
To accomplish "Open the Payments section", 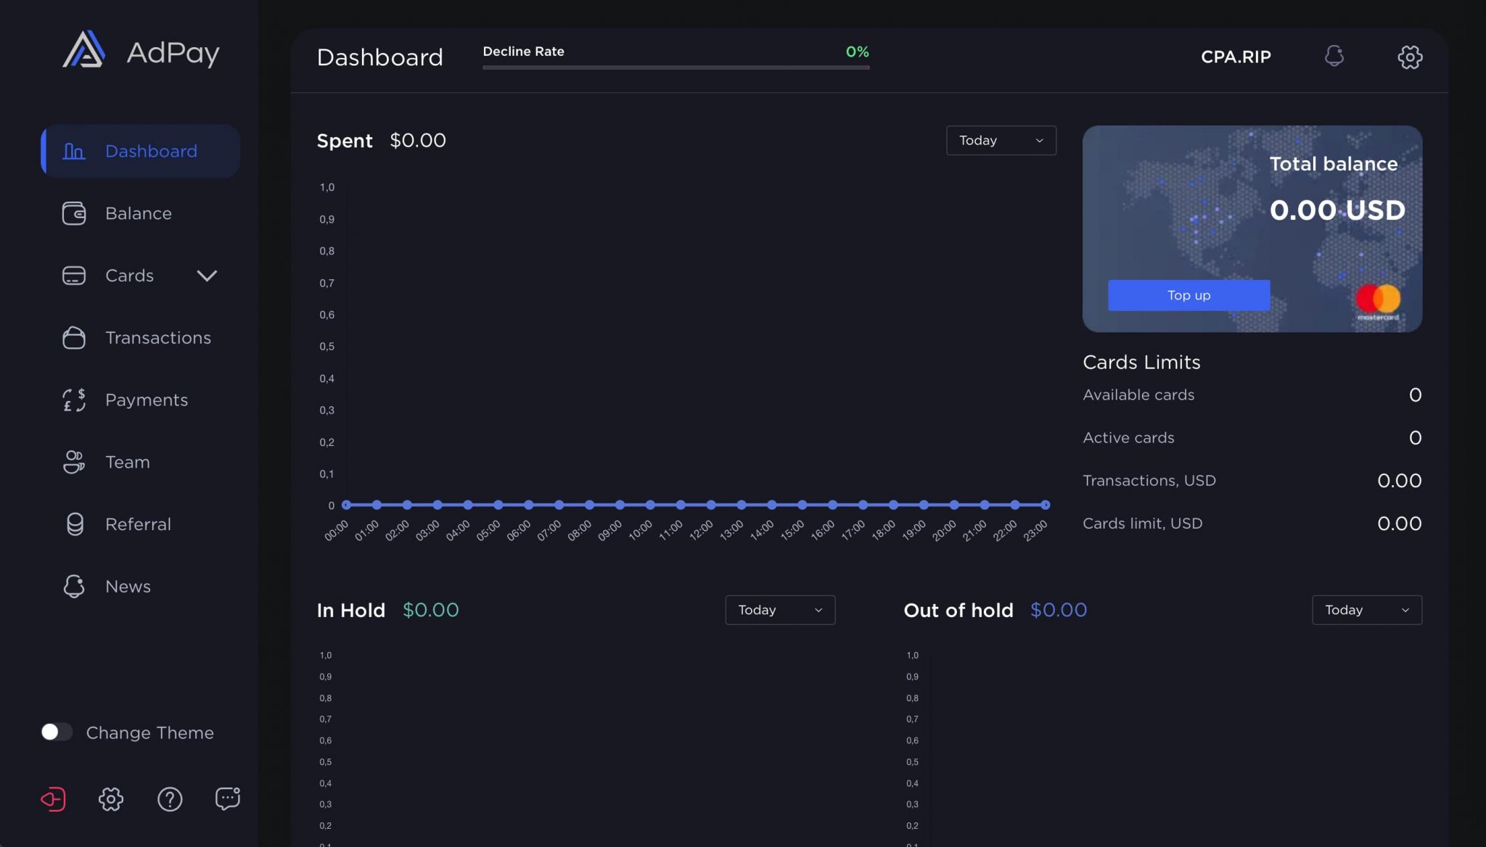I will pos(146,400).
